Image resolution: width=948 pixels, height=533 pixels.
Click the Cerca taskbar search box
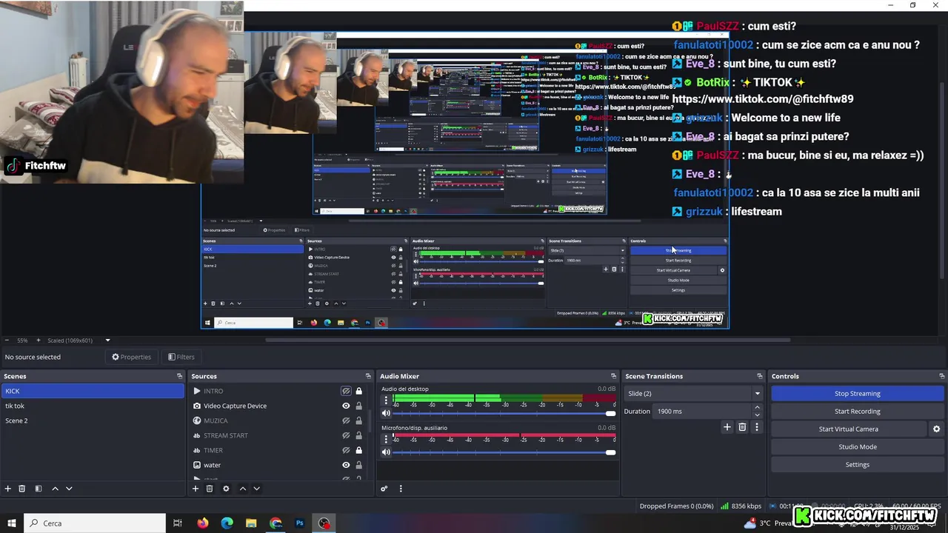[x=95, y=523]
